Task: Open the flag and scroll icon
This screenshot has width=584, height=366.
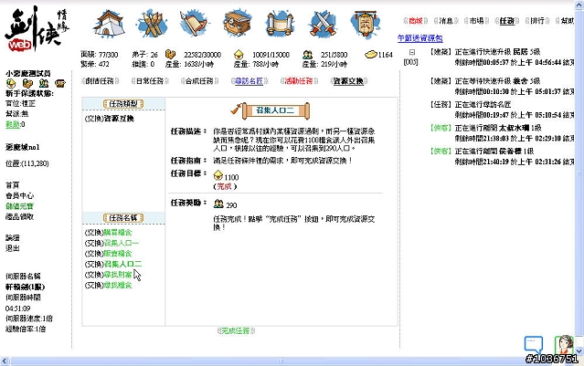Action: click(x=194, y=24)
